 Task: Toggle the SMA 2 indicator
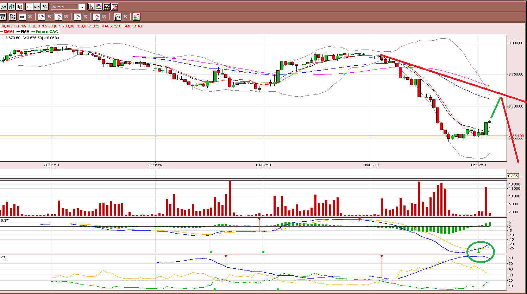(x=96, y=17)
